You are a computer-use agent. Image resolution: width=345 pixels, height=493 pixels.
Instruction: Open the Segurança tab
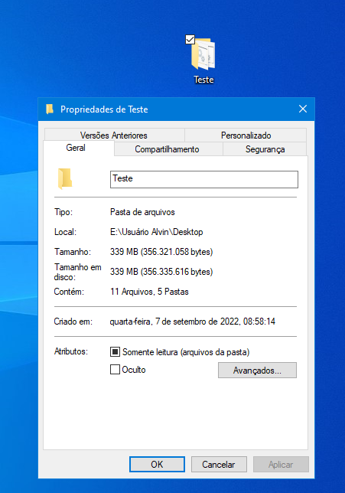click(x=265, y=149)
